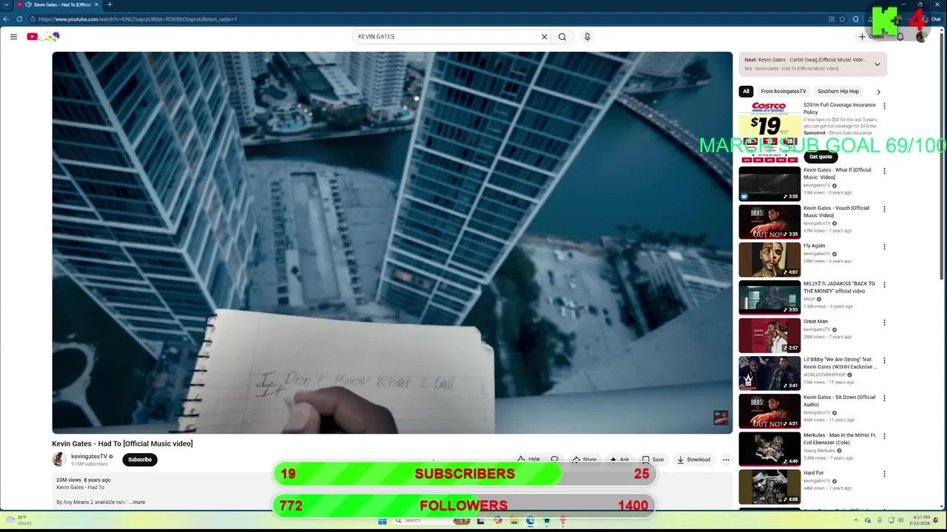The image size is (947, 532).
Task: Open options menu for We Are Strong
Action: 884,361
